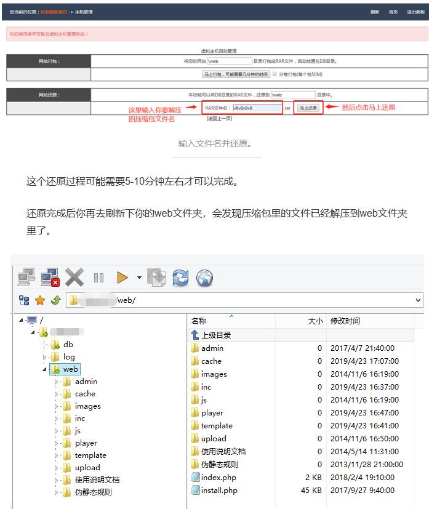Expand the inc tree folder
This screenshot has height=509, width=429.
(x=56, y=419)
